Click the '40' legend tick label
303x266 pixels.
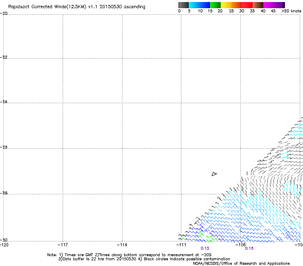[x=263, y=11]
